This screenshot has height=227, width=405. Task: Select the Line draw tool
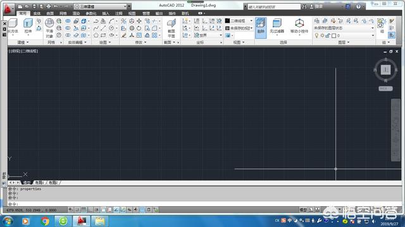coord(103,28)
